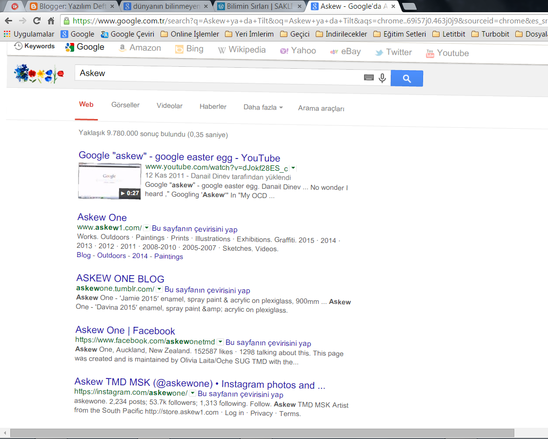Go back with the browser back arrow

pos(9,21)
